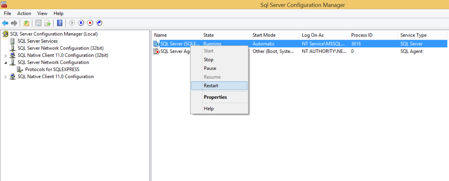Expand the last SQL Native Client 11.0 Configuration node
The width and height of the screenshot is (449, 181).
[5, 77]
